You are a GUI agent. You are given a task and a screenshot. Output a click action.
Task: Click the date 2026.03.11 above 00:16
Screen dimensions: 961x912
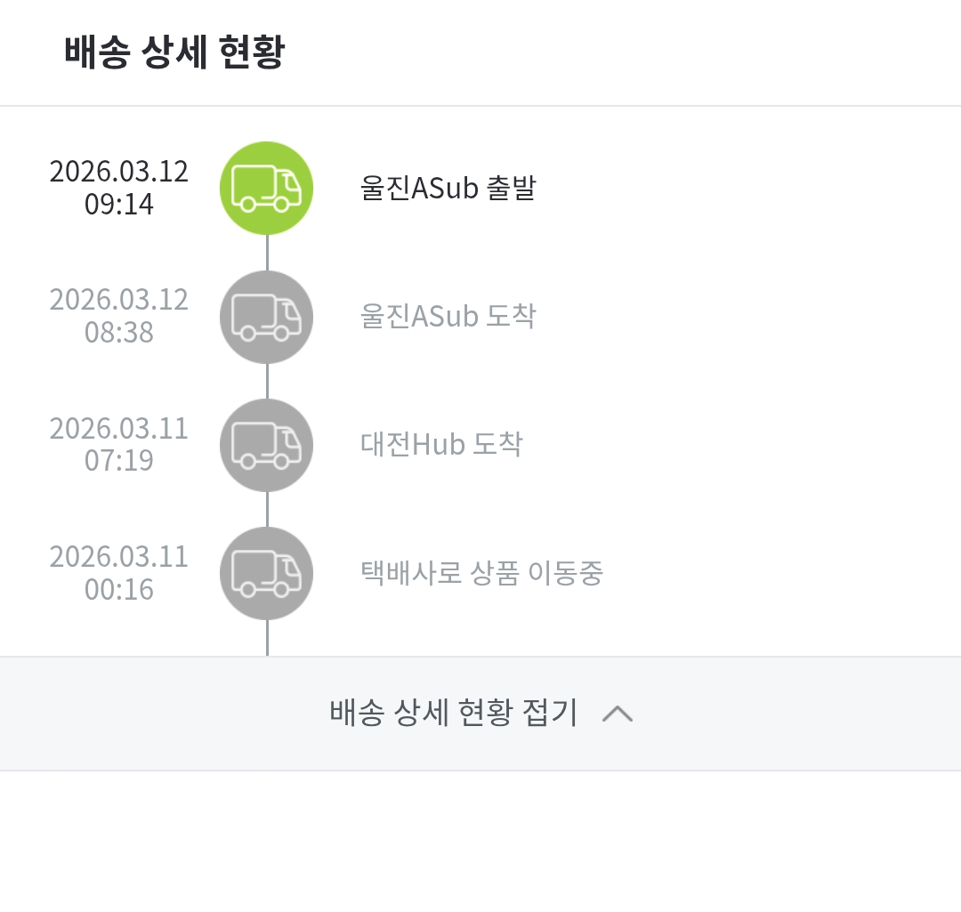(x=119, y=557)
